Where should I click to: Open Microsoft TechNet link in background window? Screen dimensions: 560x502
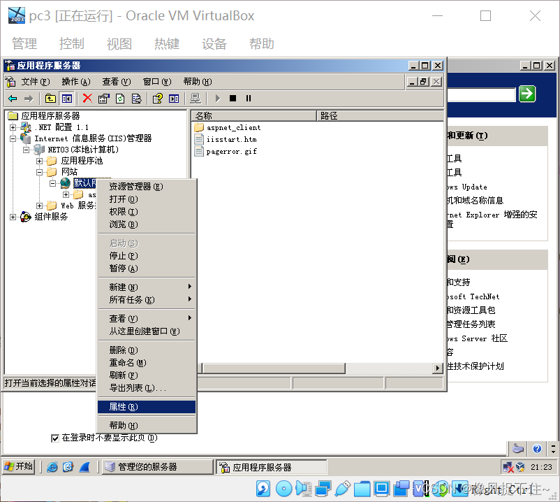[x=473, y=296]
